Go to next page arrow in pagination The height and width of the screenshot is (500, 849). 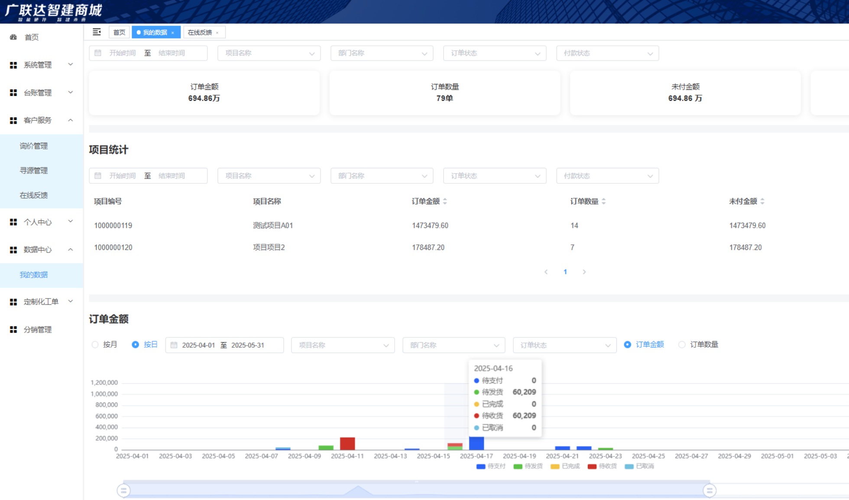pos(584,272)
